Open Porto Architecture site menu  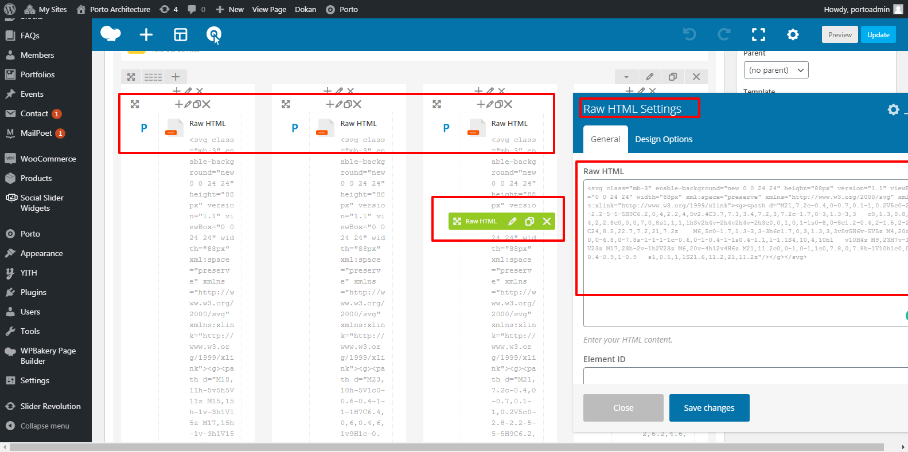(114, 9)
